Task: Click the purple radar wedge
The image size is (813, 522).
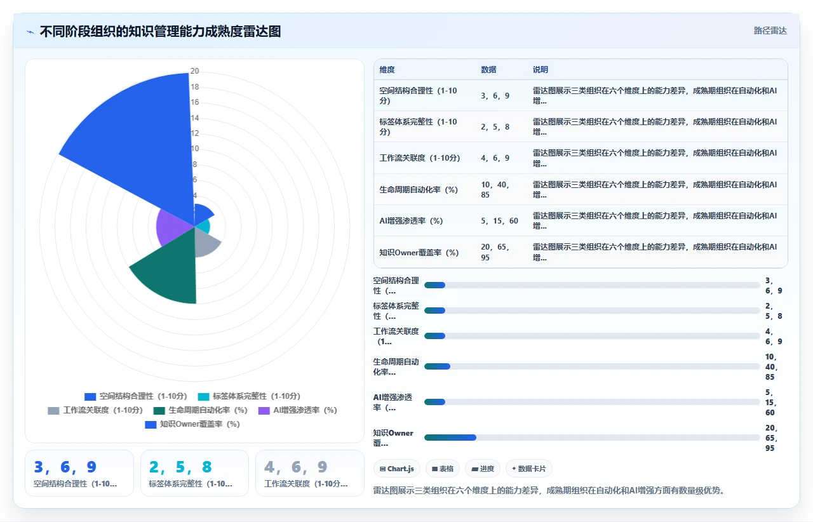Action: pos(171,227)
